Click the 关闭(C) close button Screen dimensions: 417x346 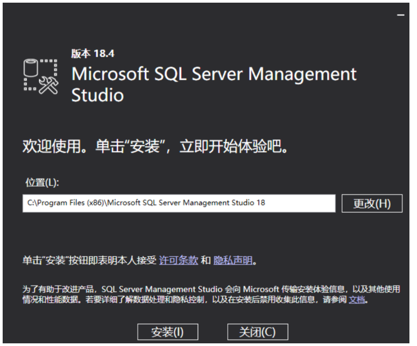pos(257,332)
